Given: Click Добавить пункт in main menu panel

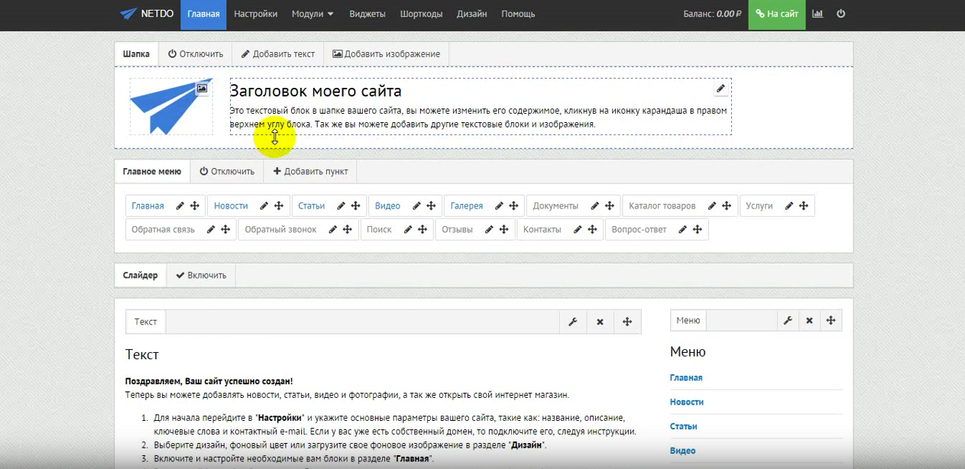Looking at the screenshot, I should click(x=310, y=172).
